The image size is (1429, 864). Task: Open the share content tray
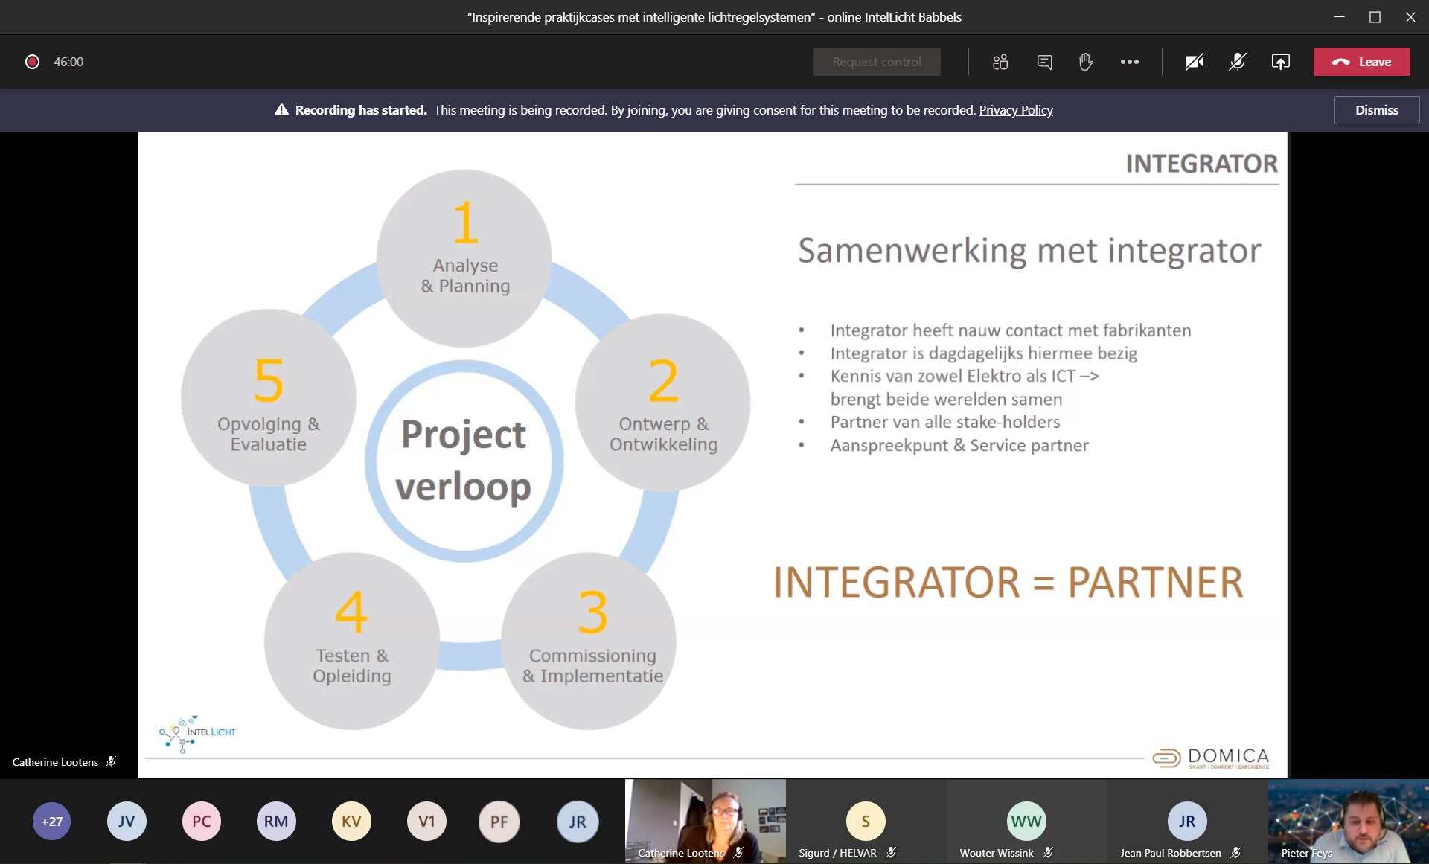click(1280, 62)
